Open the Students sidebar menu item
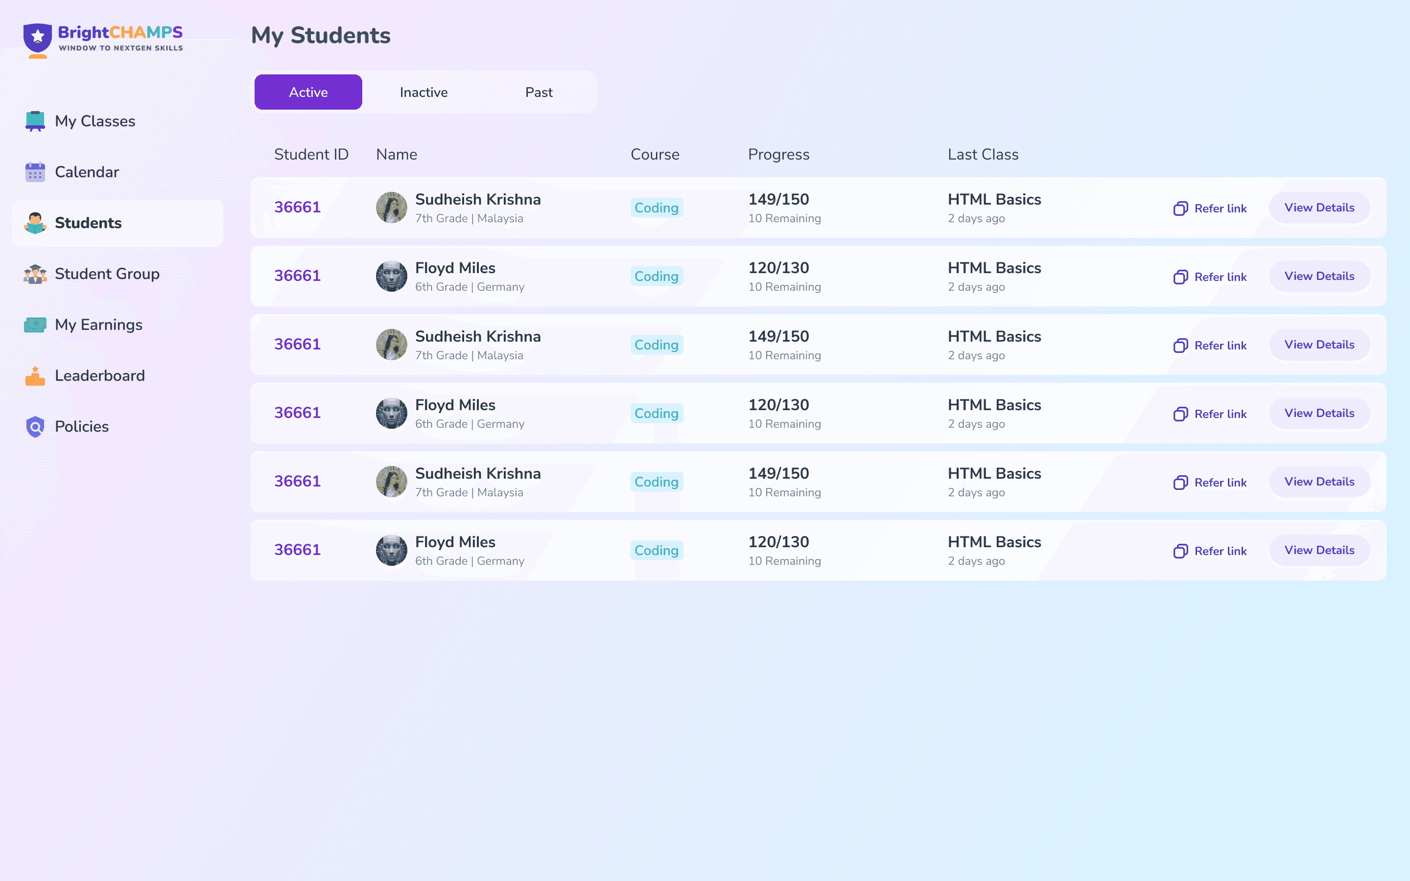The height and width of the screenshot is (881, 1410). point(88,223)
